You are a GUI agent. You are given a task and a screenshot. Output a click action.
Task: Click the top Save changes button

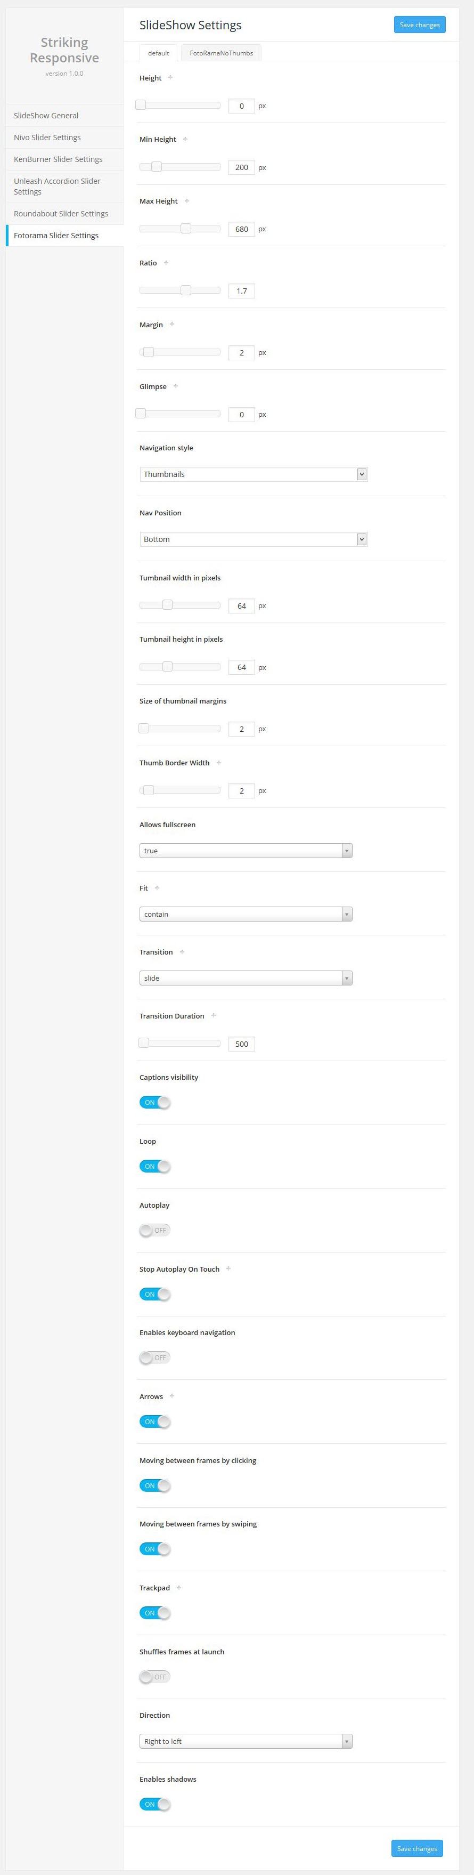[419, 25]
